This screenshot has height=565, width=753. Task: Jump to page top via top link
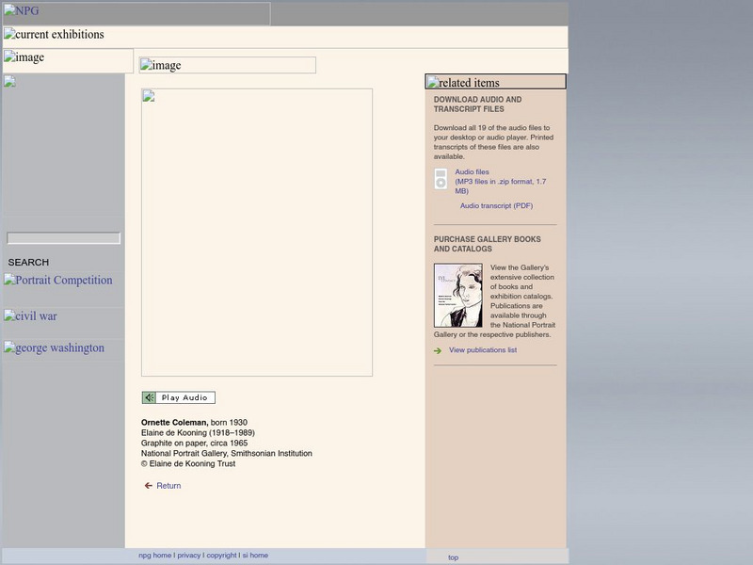click(453, 557)
